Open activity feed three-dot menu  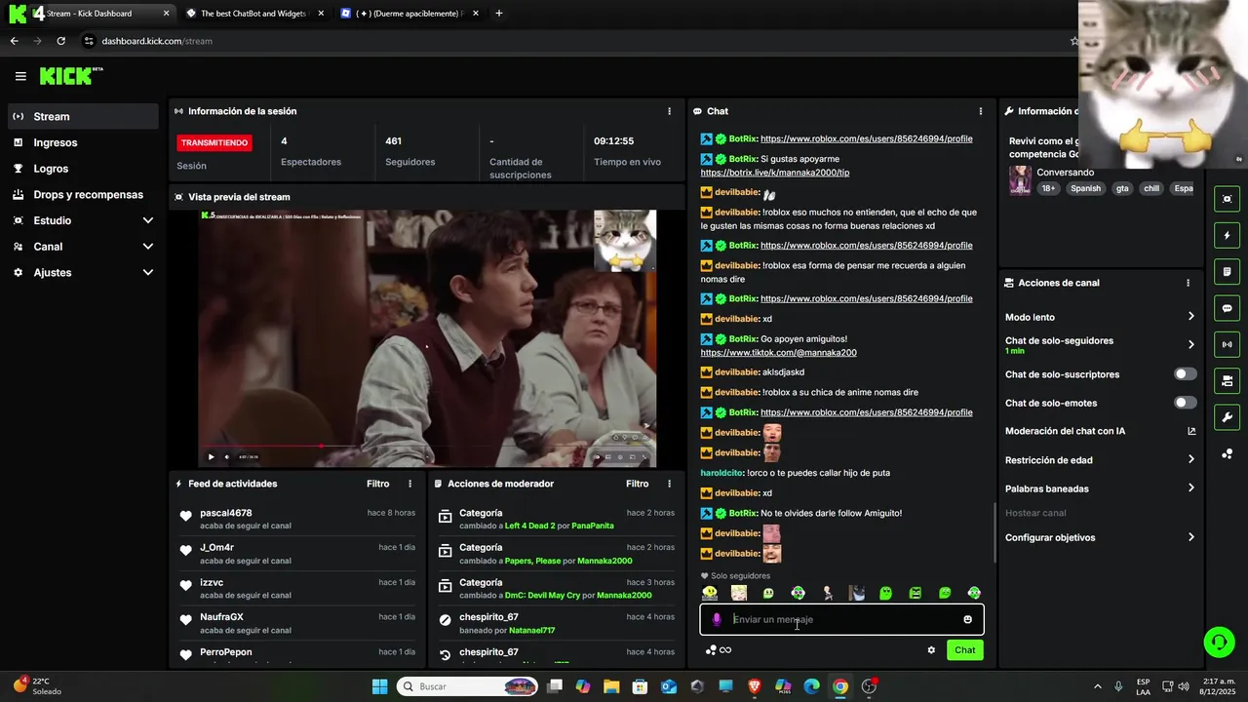click(409, 484)
